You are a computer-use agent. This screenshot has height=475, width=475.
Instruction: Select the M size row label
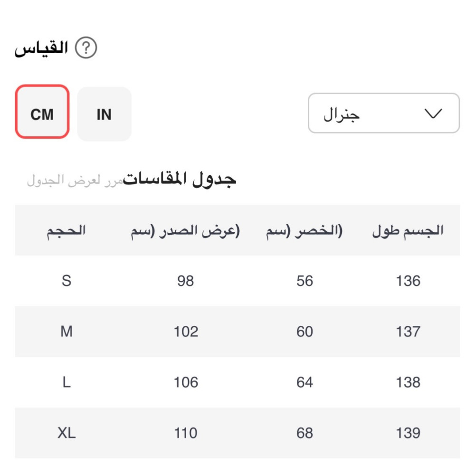click(66, 332)
